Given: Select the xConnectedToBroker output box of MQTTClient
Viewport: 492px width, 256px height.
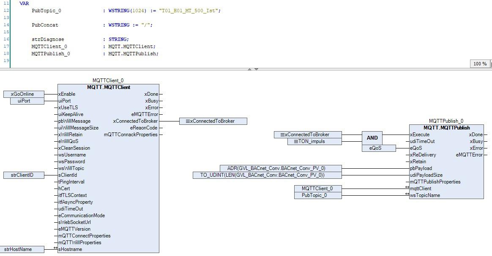Looking at the screenshot, I should 213,121.
